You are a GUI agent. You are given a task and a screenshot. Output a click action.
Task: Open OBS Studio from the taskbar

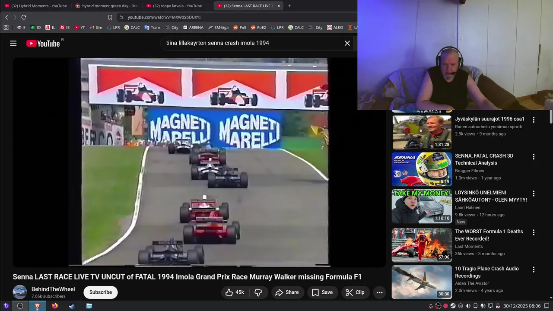(20, 306)
